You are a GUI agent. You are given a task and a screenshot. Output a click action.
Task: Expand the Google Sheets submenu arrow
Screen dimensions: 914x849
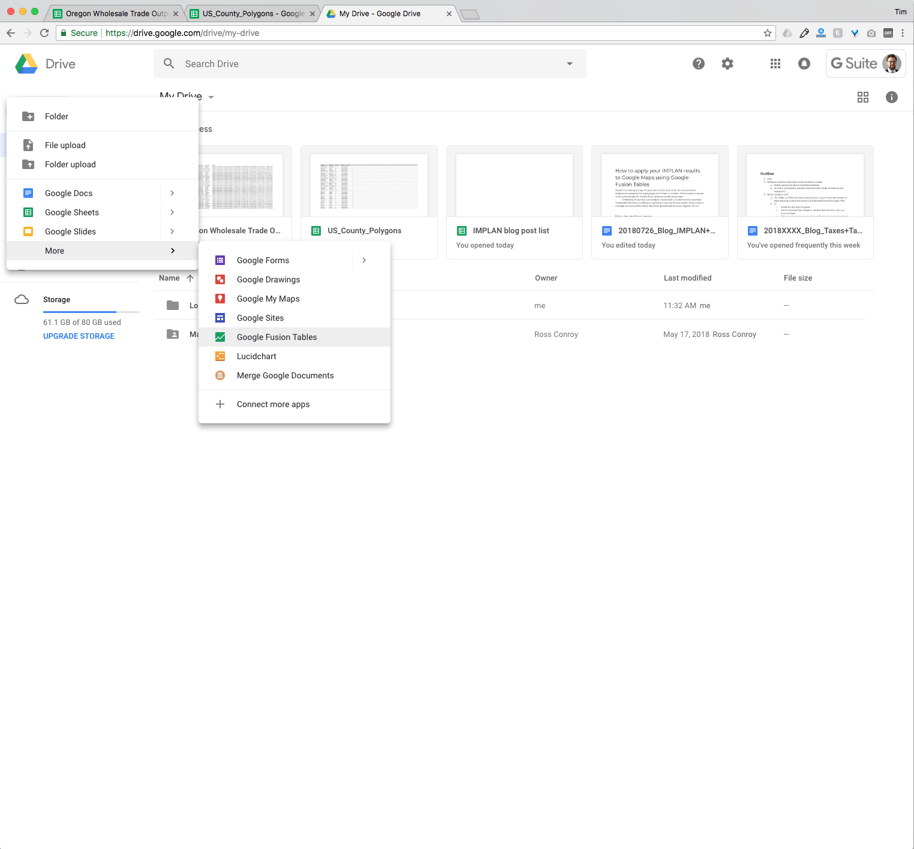(x=172, y=212)
